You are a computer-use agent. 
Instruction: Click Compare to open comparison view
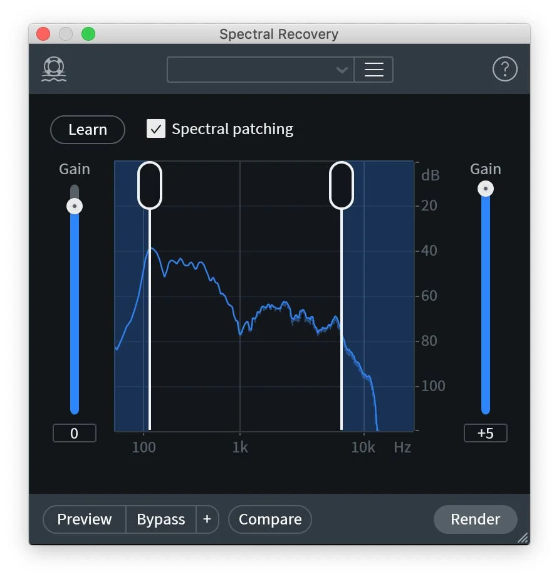click(269, 519)
